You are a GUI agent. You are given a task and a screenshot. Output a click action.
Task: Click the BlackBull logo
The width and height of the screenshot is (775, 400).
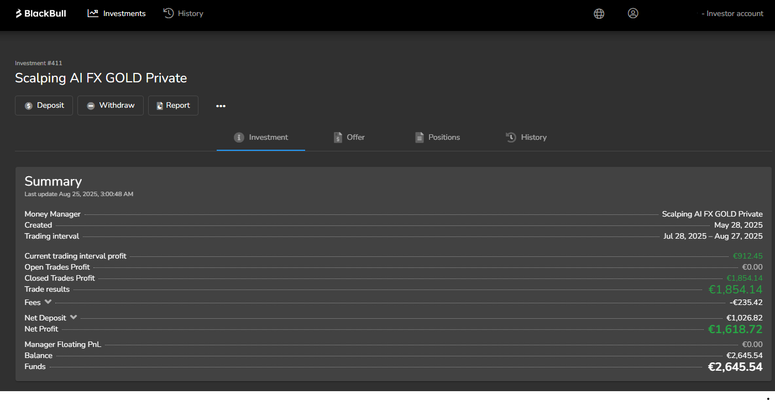click(40, 13)
